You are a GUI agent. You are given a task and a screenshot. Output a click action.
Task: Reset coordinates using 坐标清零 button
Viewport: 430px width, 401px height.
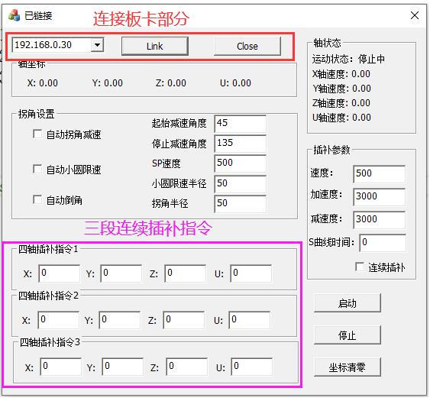348,367
